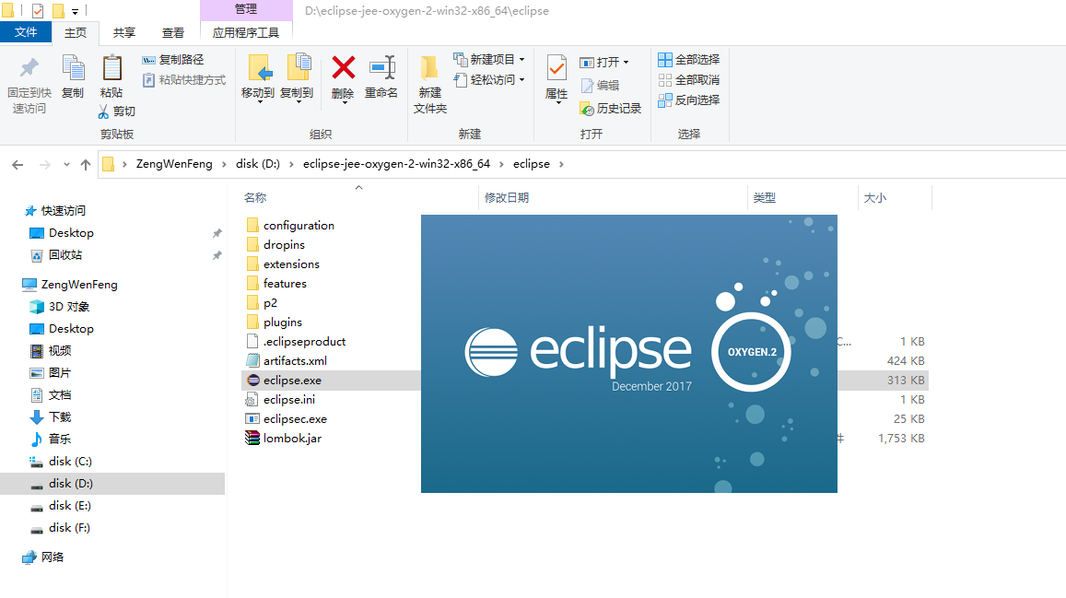Screen dimensions: 1066x598
Task: Click Copy path (复制路径)
Action: [x=173, y=60]
